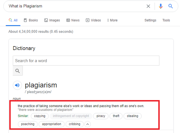Clear the search query with the X icon
This screenshot has width=180, height=133.
[148, 6]
